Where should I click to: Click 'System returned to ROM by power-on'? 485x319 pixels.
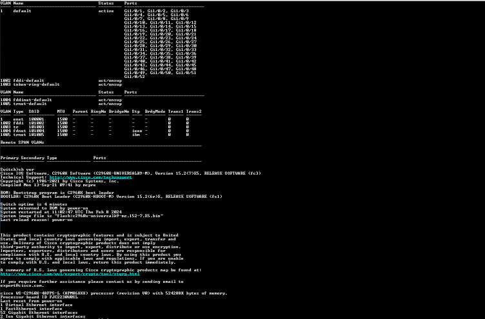click(45, 208)
